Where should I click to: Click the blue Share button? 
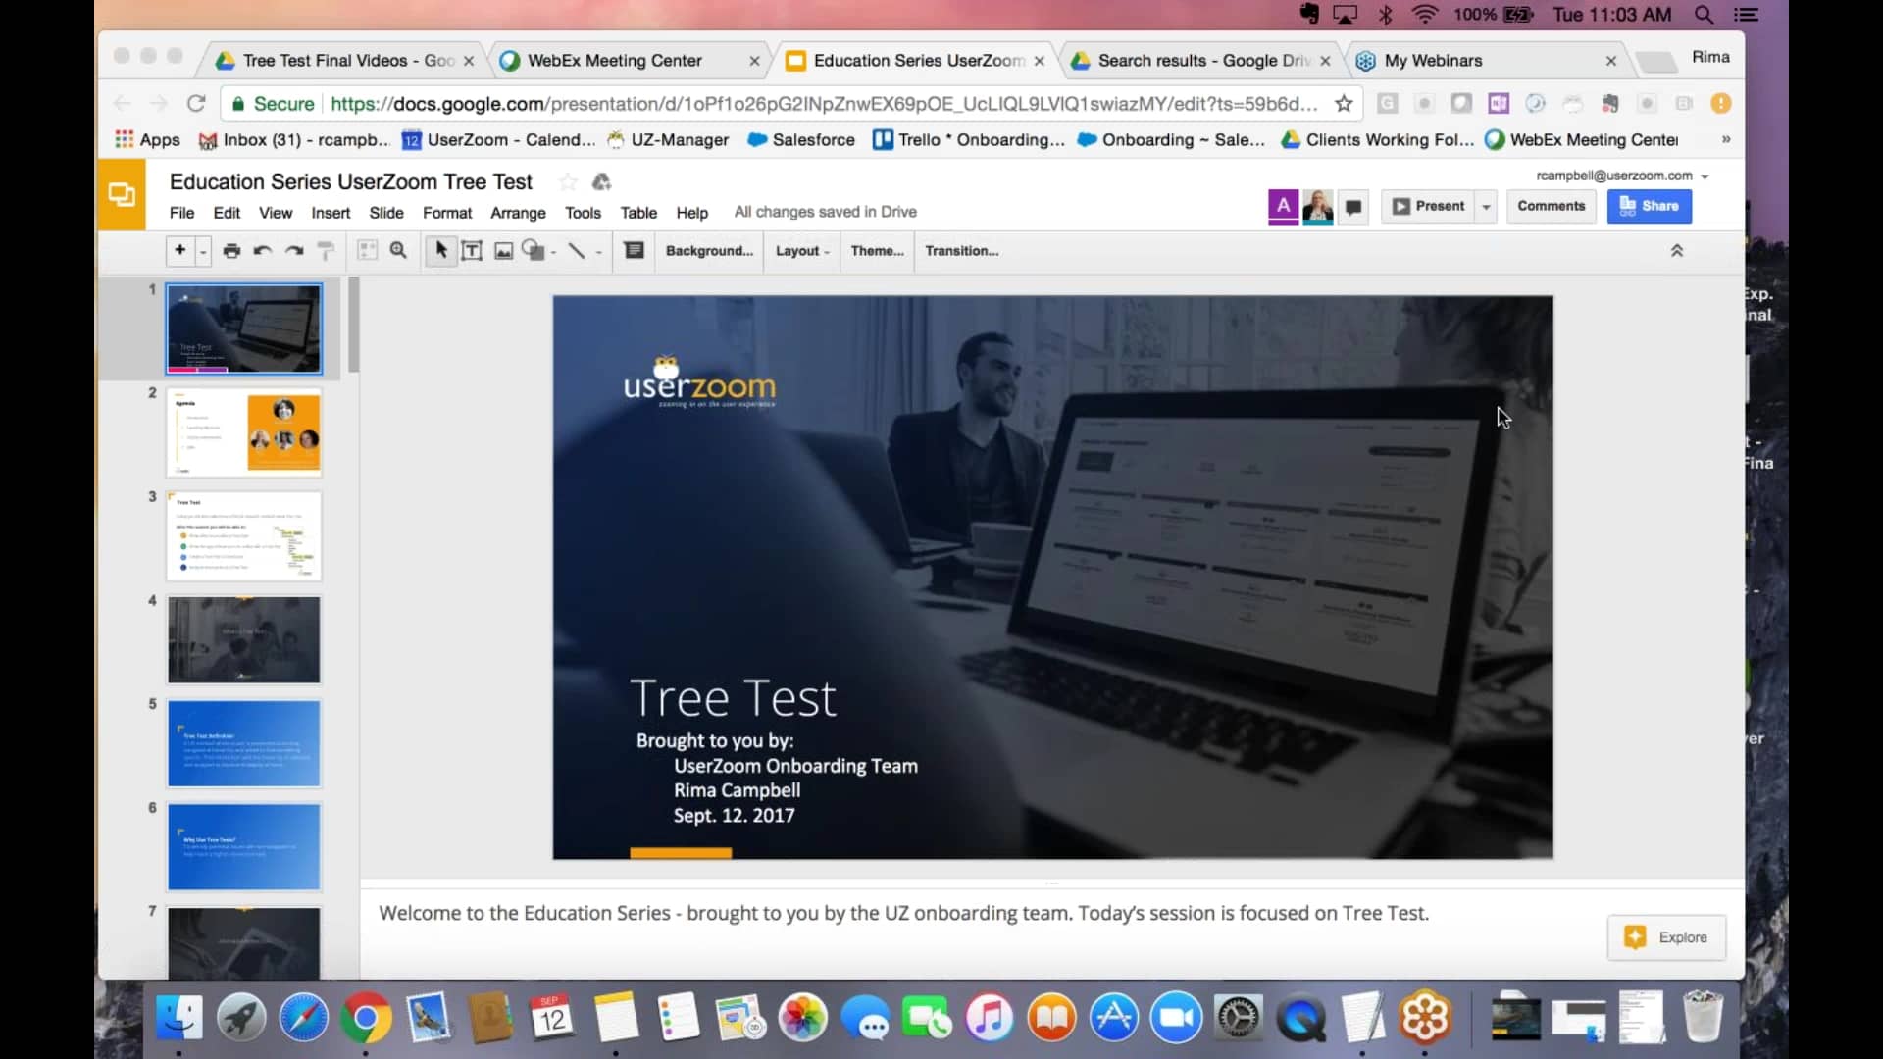click(x=1649, y=206)
